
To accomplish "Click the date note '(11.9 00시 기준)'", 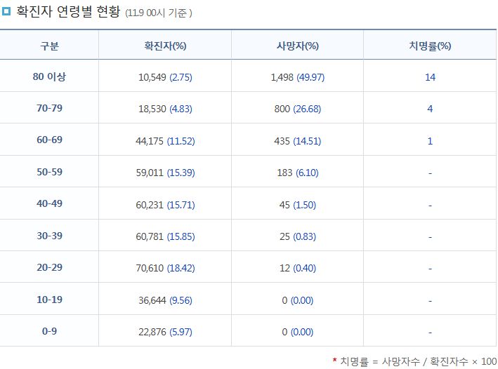I will (x=159, y=13).
